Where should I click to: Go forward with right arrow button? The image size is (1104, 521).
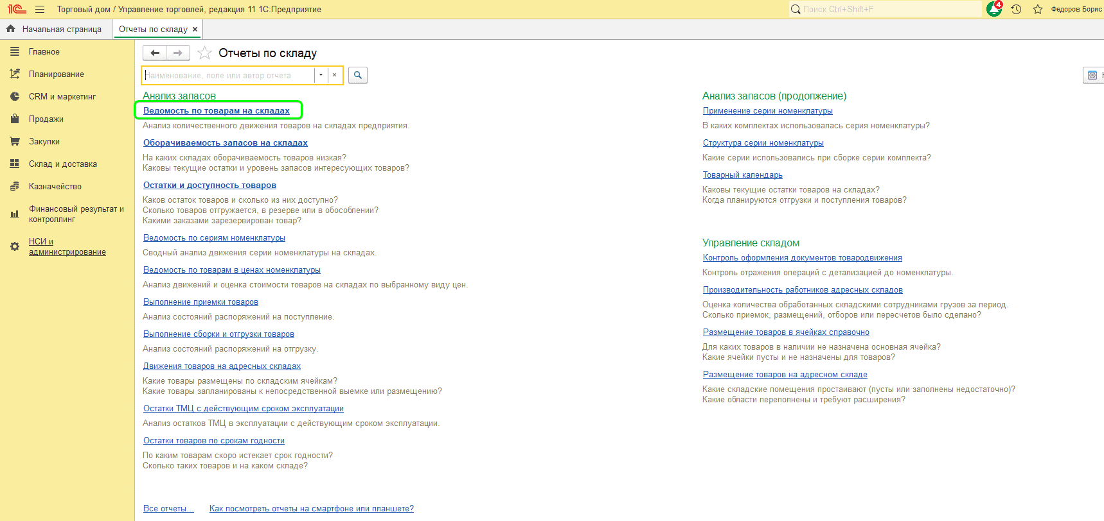(x=178, y=53)
